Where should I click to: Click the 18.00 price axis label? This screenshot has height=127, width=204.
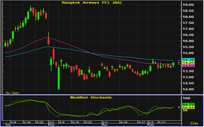188,17
